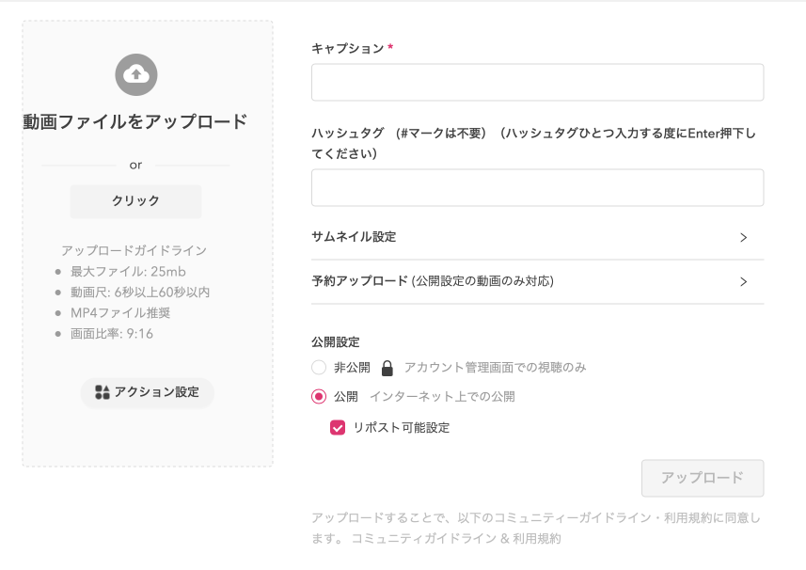Click the lock icon beside 非公開

pyautogui.click(x=387, y=368)
